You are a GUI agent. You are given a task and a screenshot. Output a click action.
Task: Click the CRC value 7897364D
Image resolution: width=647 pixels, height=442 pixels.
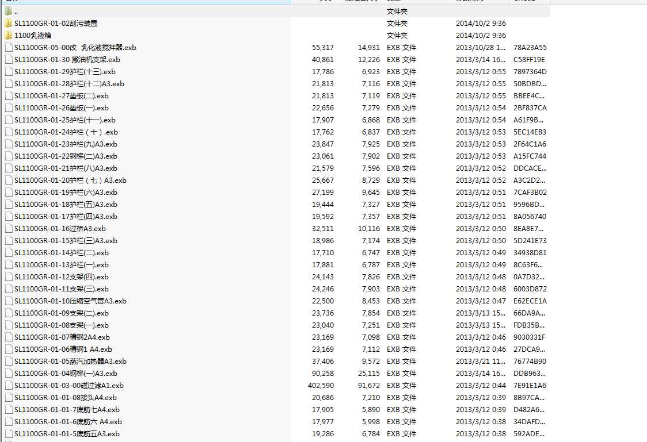pos(530,72)
